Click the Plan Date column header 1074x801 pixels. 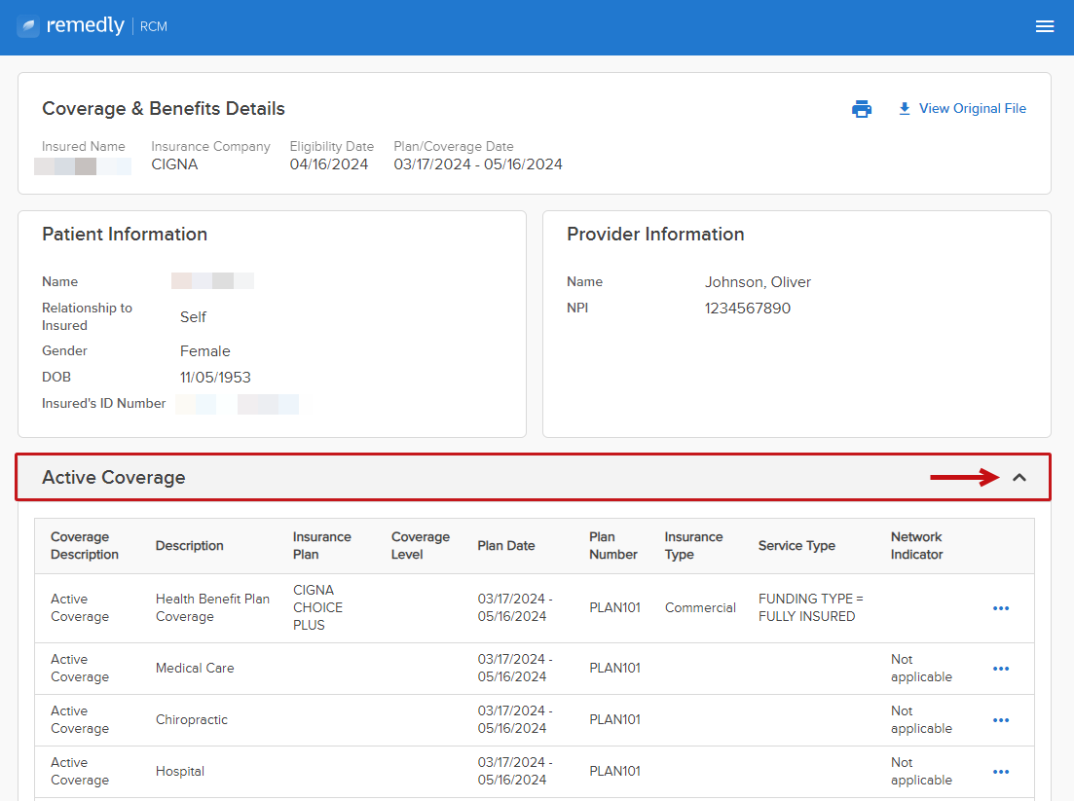pos(505,546)
